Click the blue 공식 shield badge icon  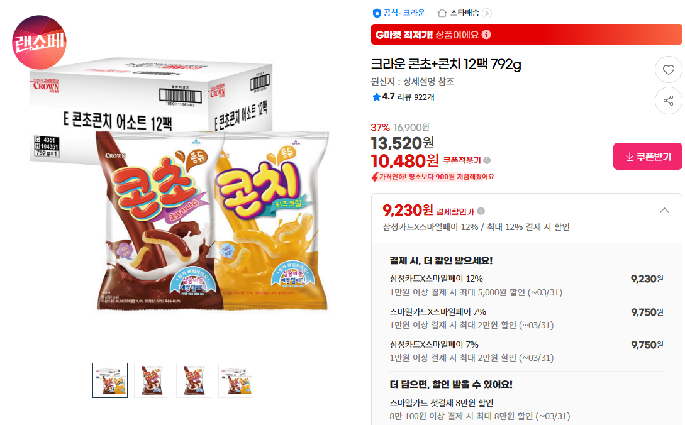[x=377, y=13]
